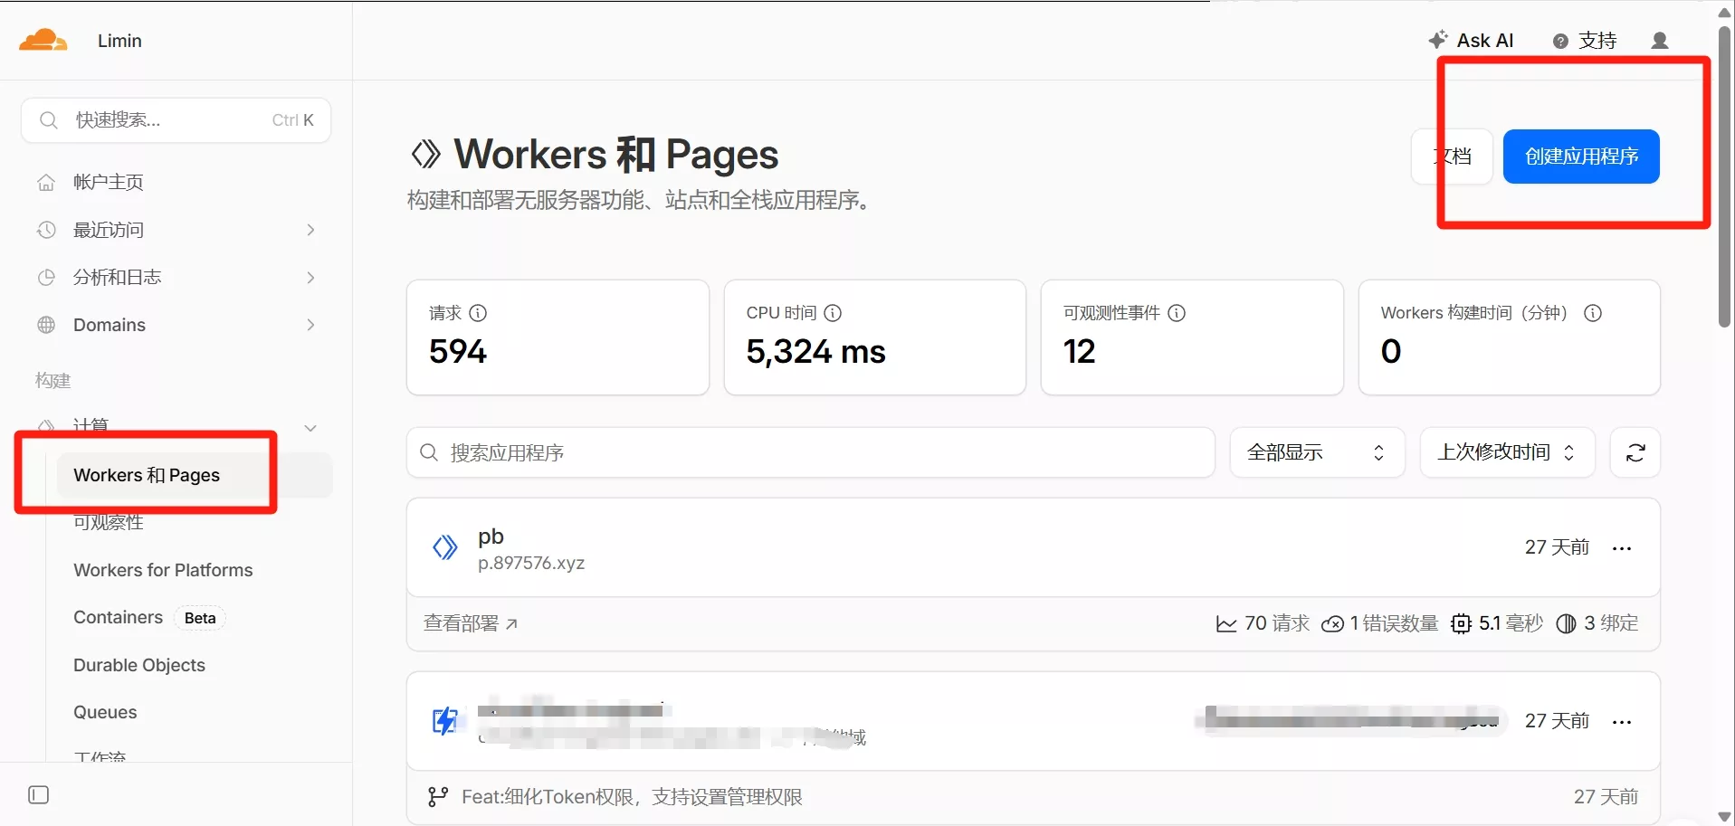The height and width of the screenshot is (826, 1735).
Task: Click the 70 请求 metric
Action: [1263, 623]
